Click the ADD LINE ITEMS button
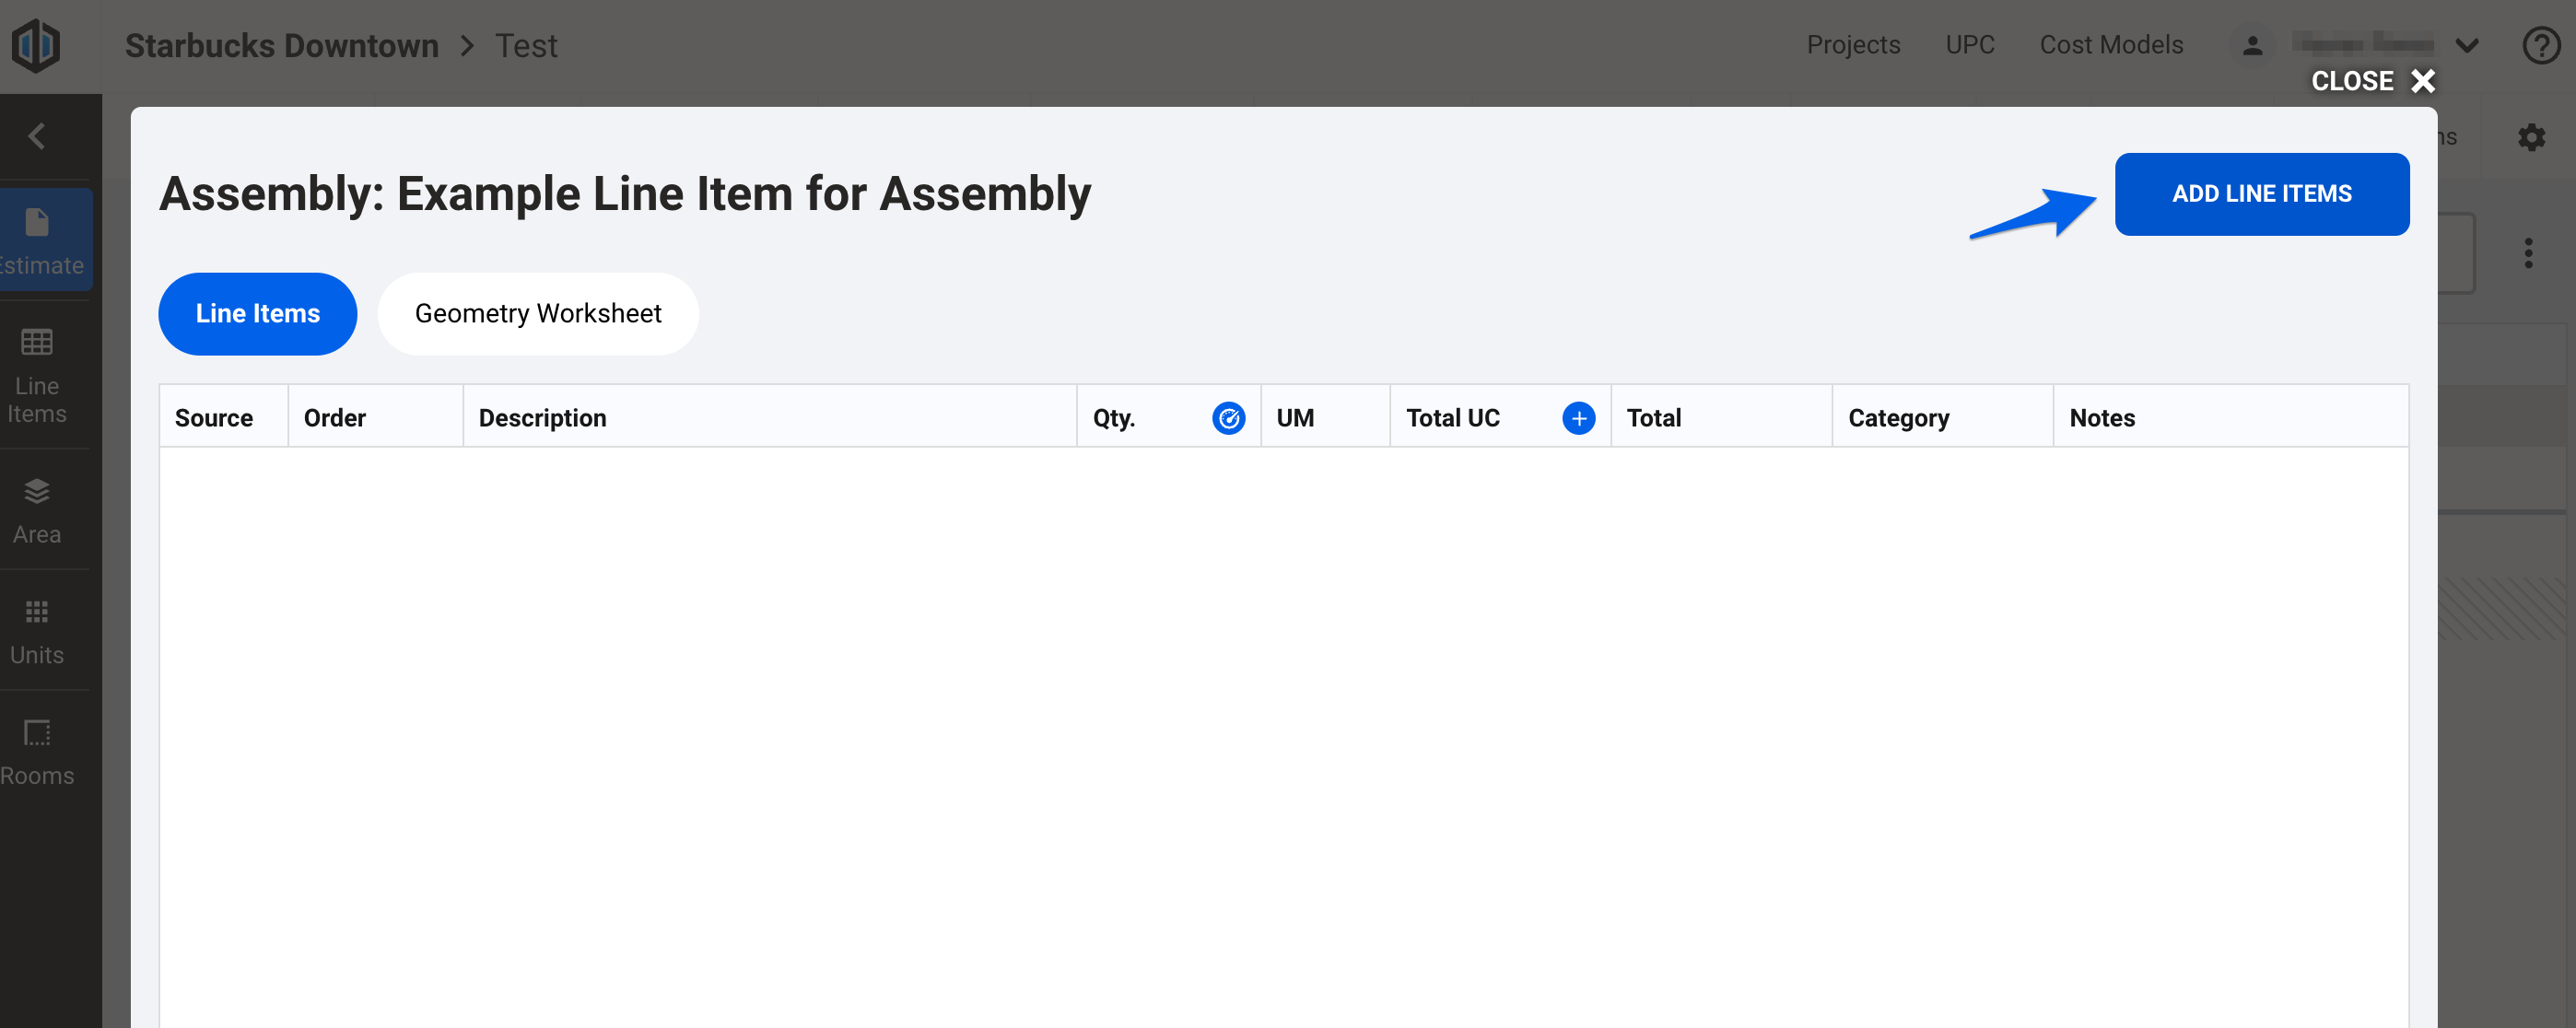The image size is (2576, 1028). tap(2262, 193)
